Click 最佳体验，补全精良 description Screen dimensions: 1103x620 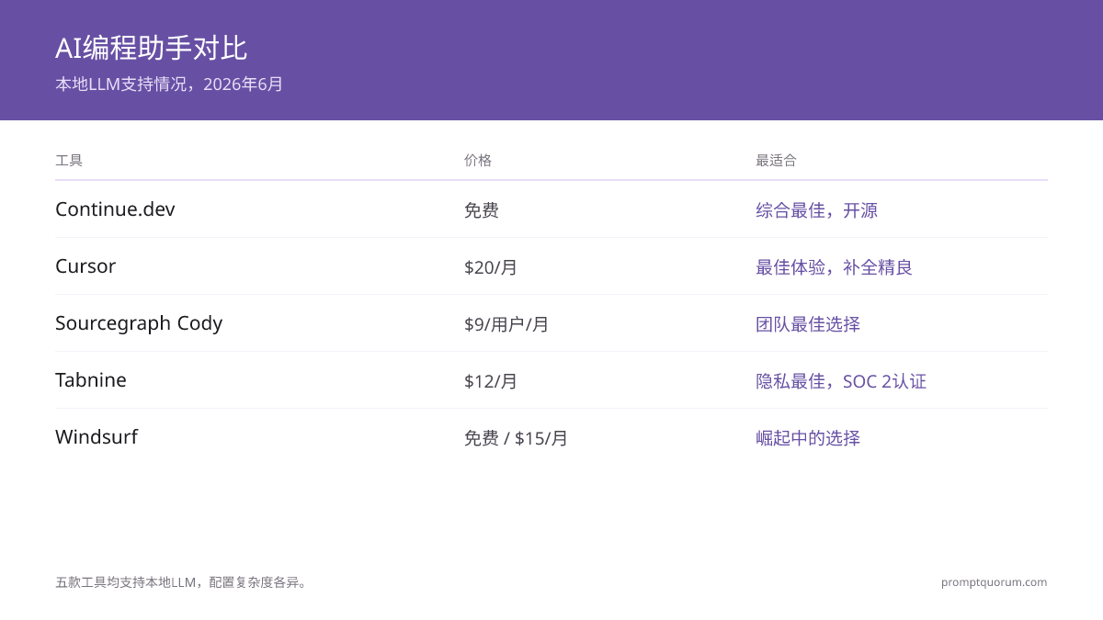(835, 267)
